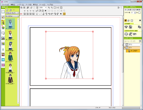Open the background image materials tab
This screenshot has width=143, height=110.
(x=3, y=38)
